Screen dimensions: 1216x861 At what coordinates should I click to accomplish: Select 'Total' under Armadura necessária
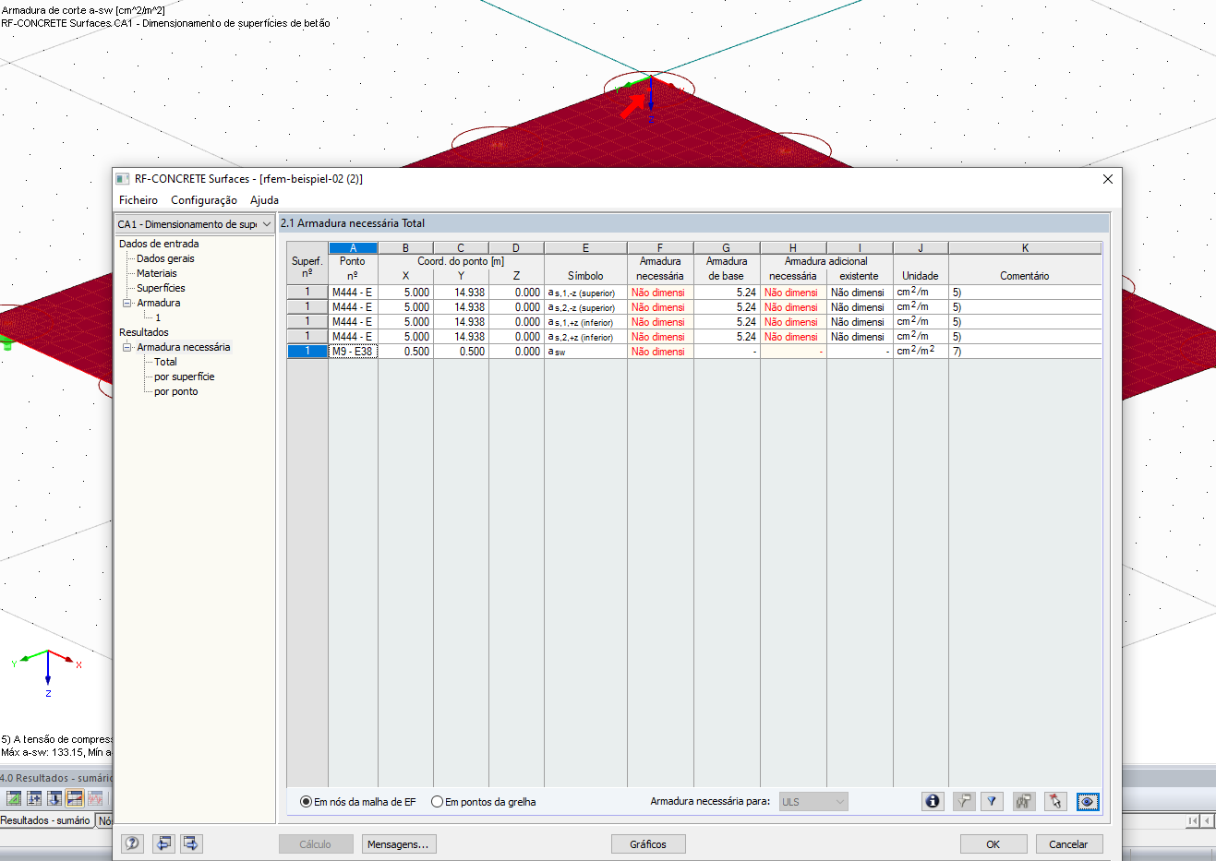(x=165, y=362)
